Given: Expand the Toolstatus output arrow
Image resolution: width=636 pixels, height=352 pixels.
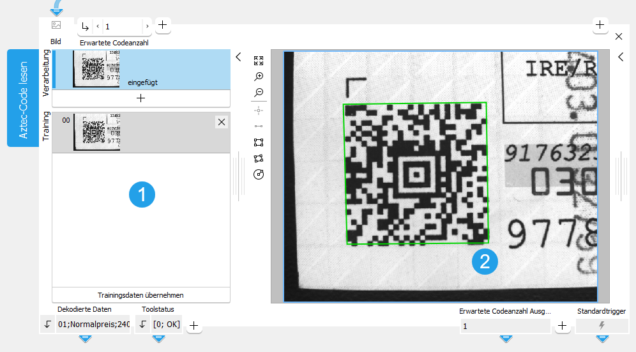Looking at the screenshot, I should 142,325.
